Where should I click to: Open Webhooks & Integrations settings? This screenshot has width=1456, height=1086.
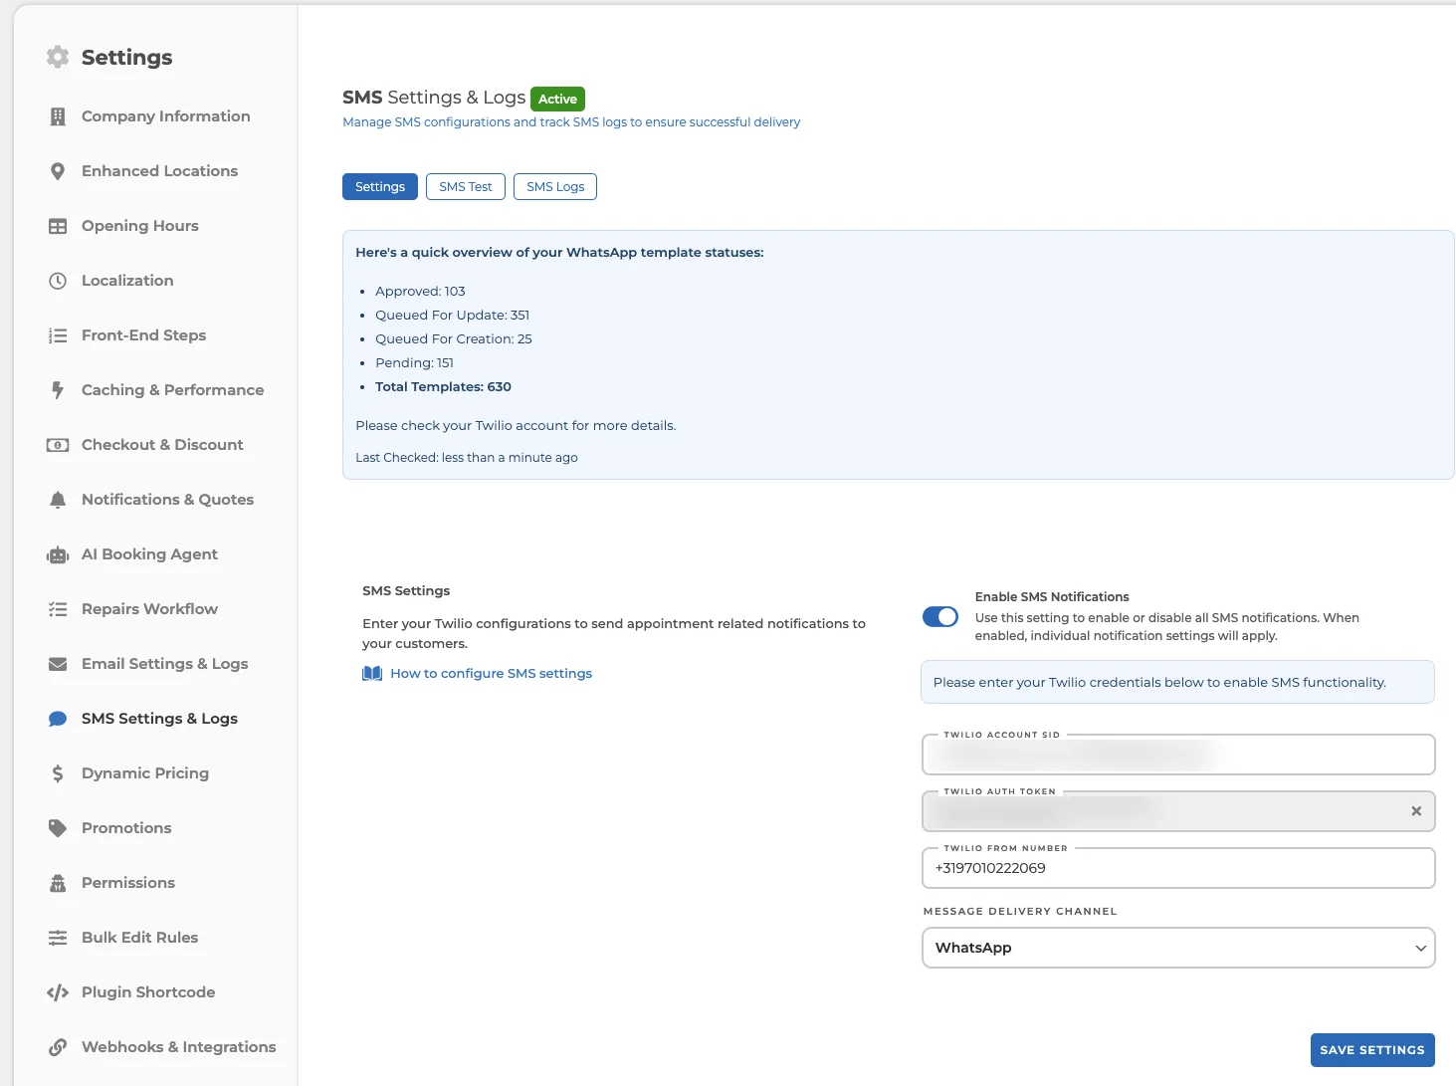point(179,1047)
